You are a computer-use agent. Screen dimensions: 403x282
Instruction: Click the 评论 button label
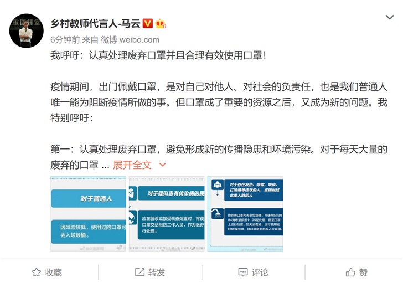(260, 272)
